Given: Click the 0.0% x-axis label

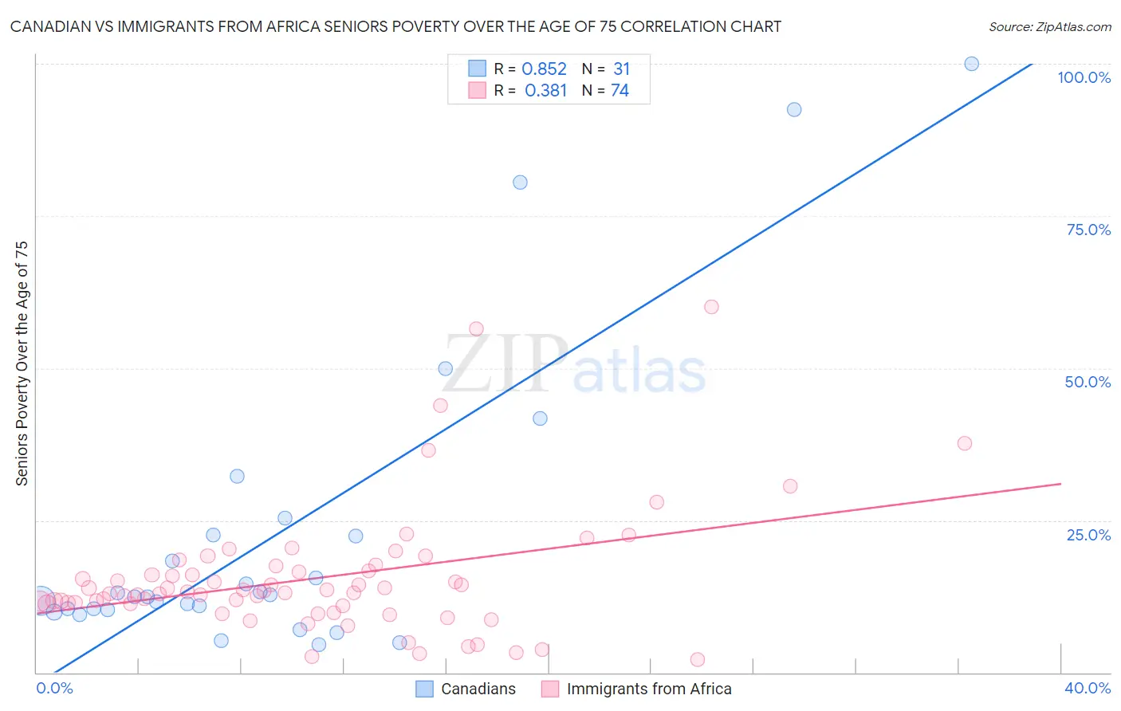Looking at the screenshot, I should tap(54, 688).
